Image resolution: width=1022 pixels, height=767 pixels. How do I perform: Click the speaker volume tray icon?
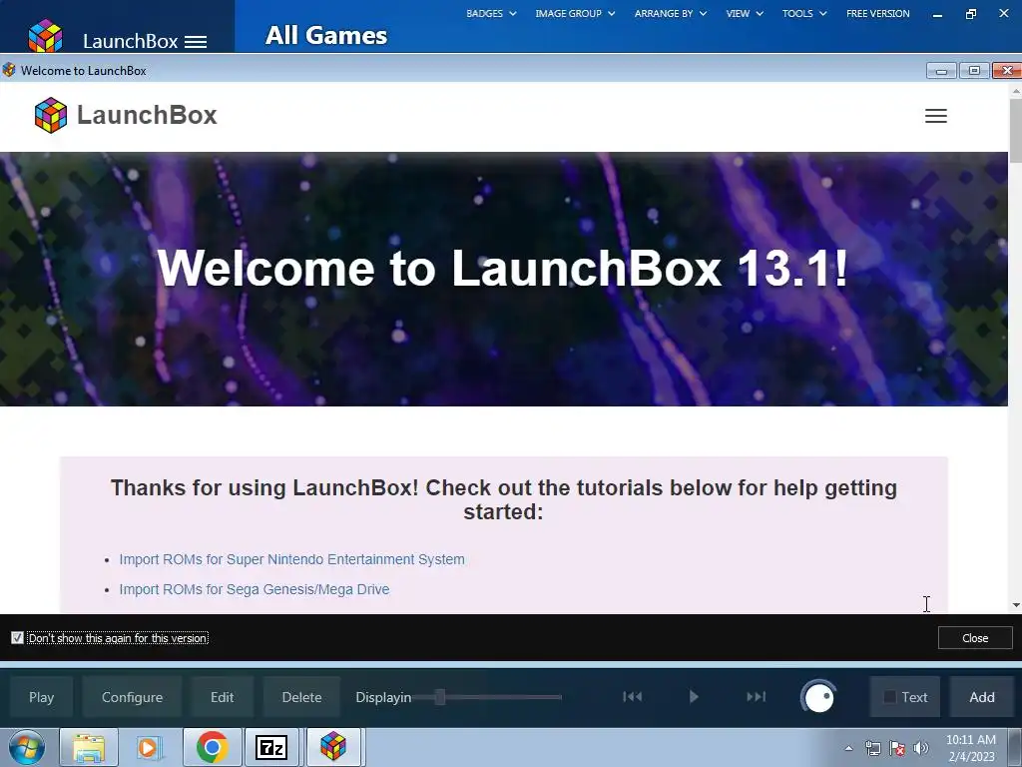click(x=921, y=748)
